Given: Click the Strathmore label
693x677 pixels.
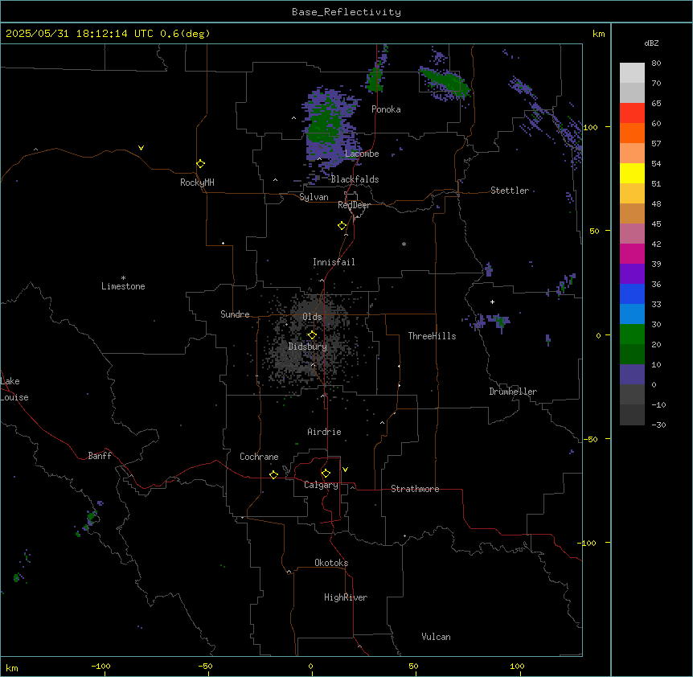Looking at the screenshot, I should 415,489.
